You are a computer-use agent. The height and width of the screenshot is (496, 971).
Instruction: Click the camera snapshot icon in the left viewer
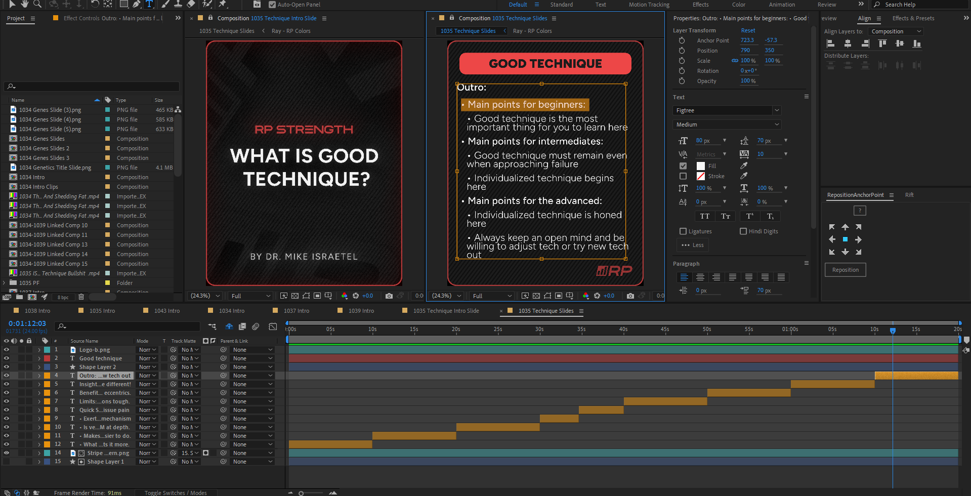coord(389,296)
